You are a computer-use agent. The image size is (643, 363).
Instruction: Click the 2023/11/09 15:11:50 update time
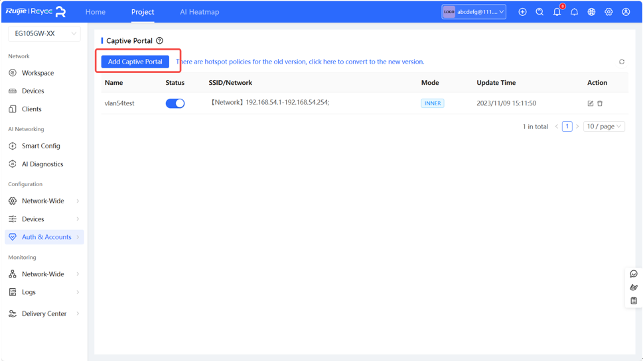[506, 103]
